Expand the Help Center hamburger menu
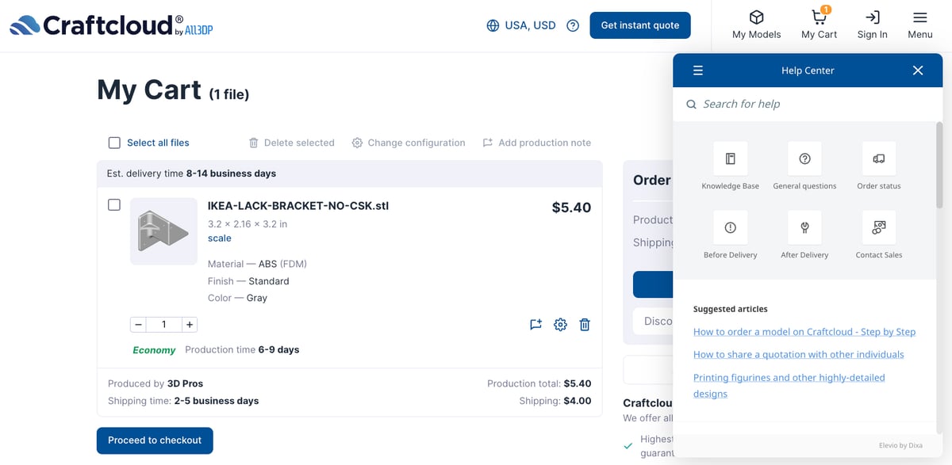Viewport: 952px width, 465px height. 698,71
